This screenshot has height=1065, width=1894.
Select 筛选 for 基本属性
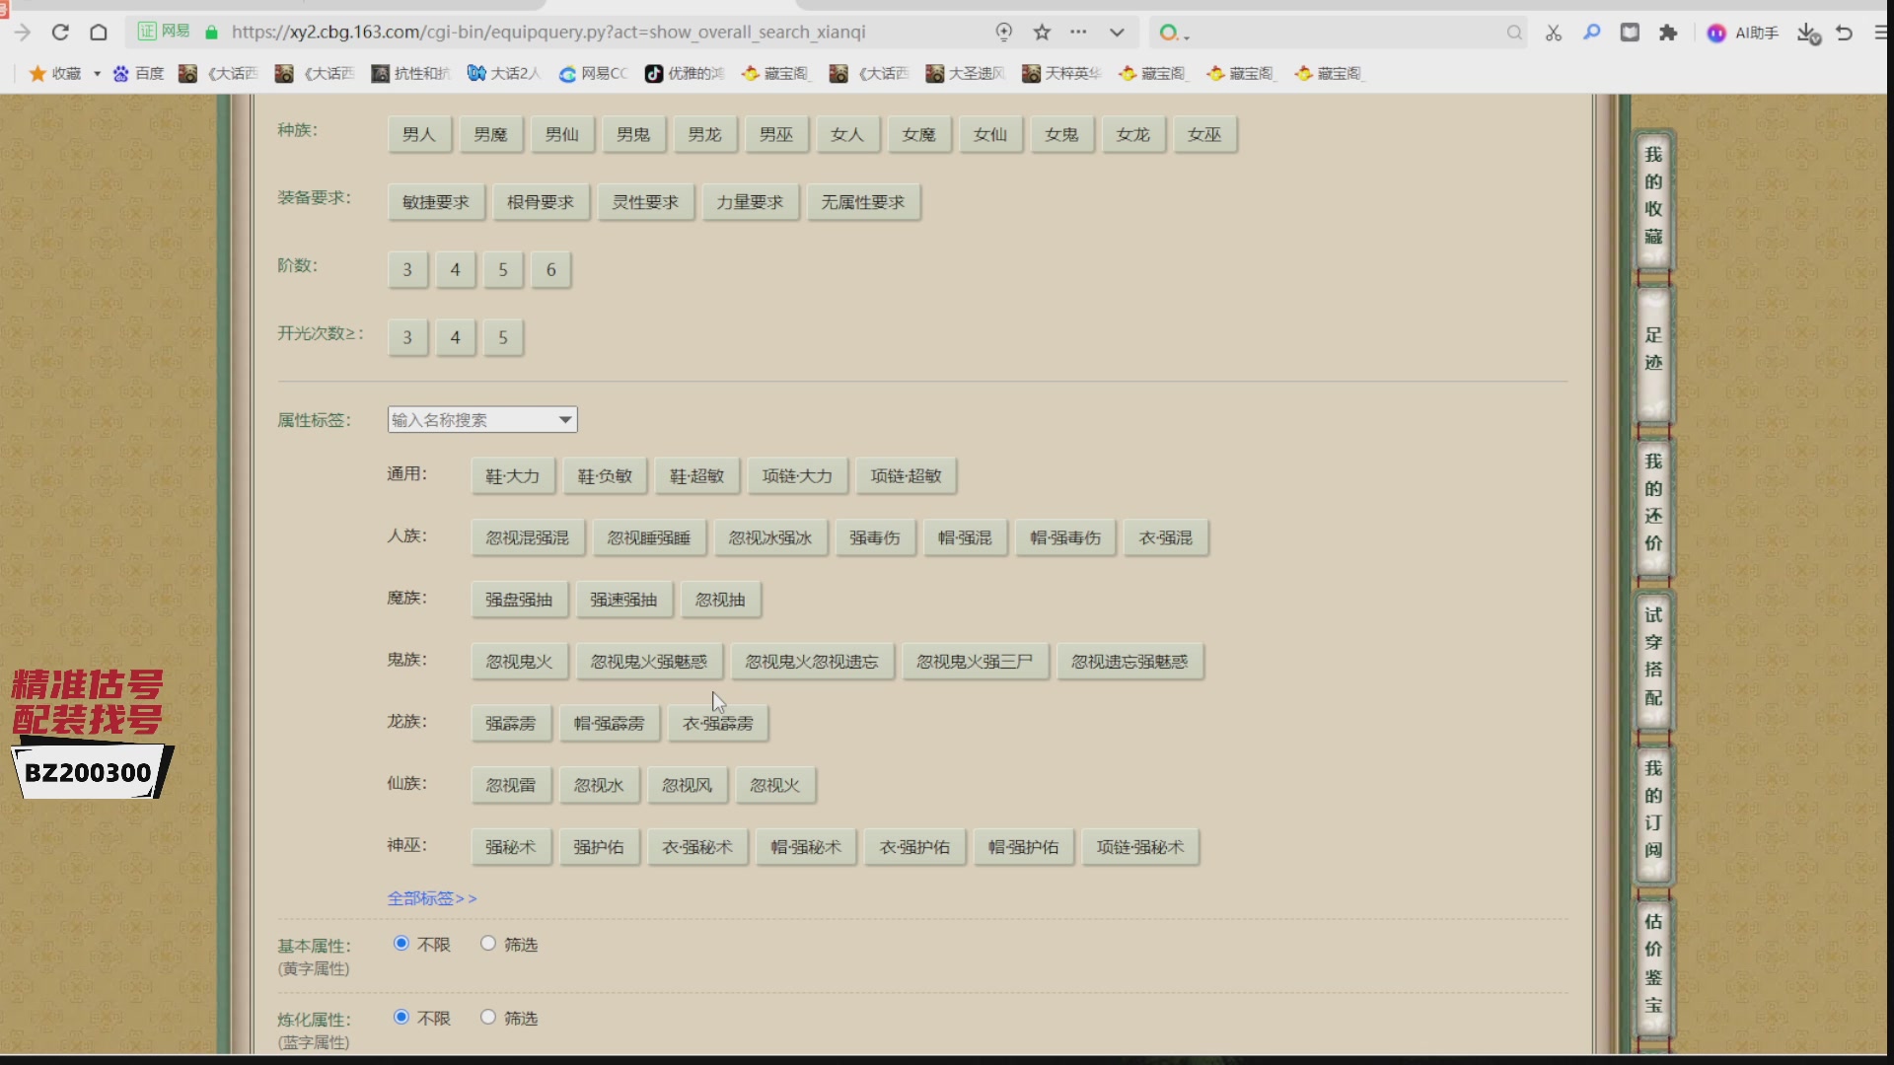(x=488, y=943)
